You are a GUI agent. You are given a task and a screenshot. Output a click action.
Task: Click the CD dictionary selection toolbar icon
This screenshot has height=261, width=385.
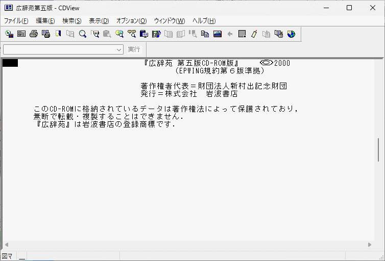(9, 34)
